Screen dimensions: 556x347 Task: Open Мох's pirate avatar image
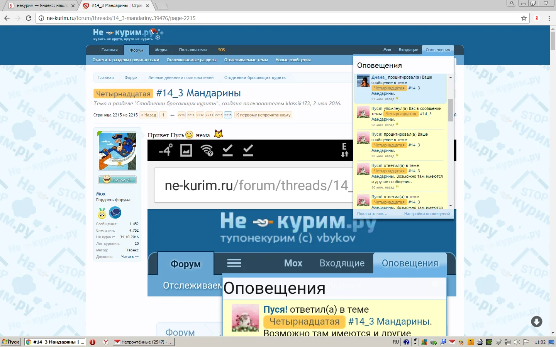click(x=117, y=151)
